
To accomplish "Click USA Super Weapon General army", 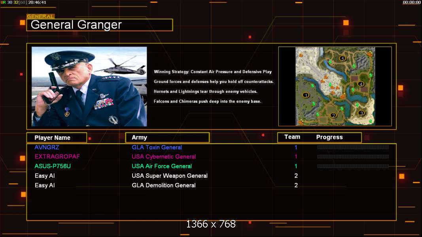I will [170, 176].
